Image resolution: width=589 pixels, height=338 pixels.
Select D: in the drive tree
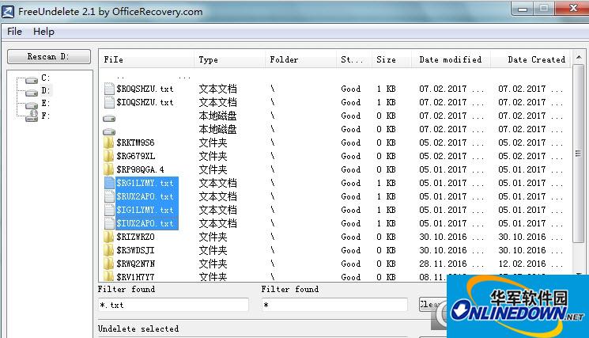click(45, 90)
